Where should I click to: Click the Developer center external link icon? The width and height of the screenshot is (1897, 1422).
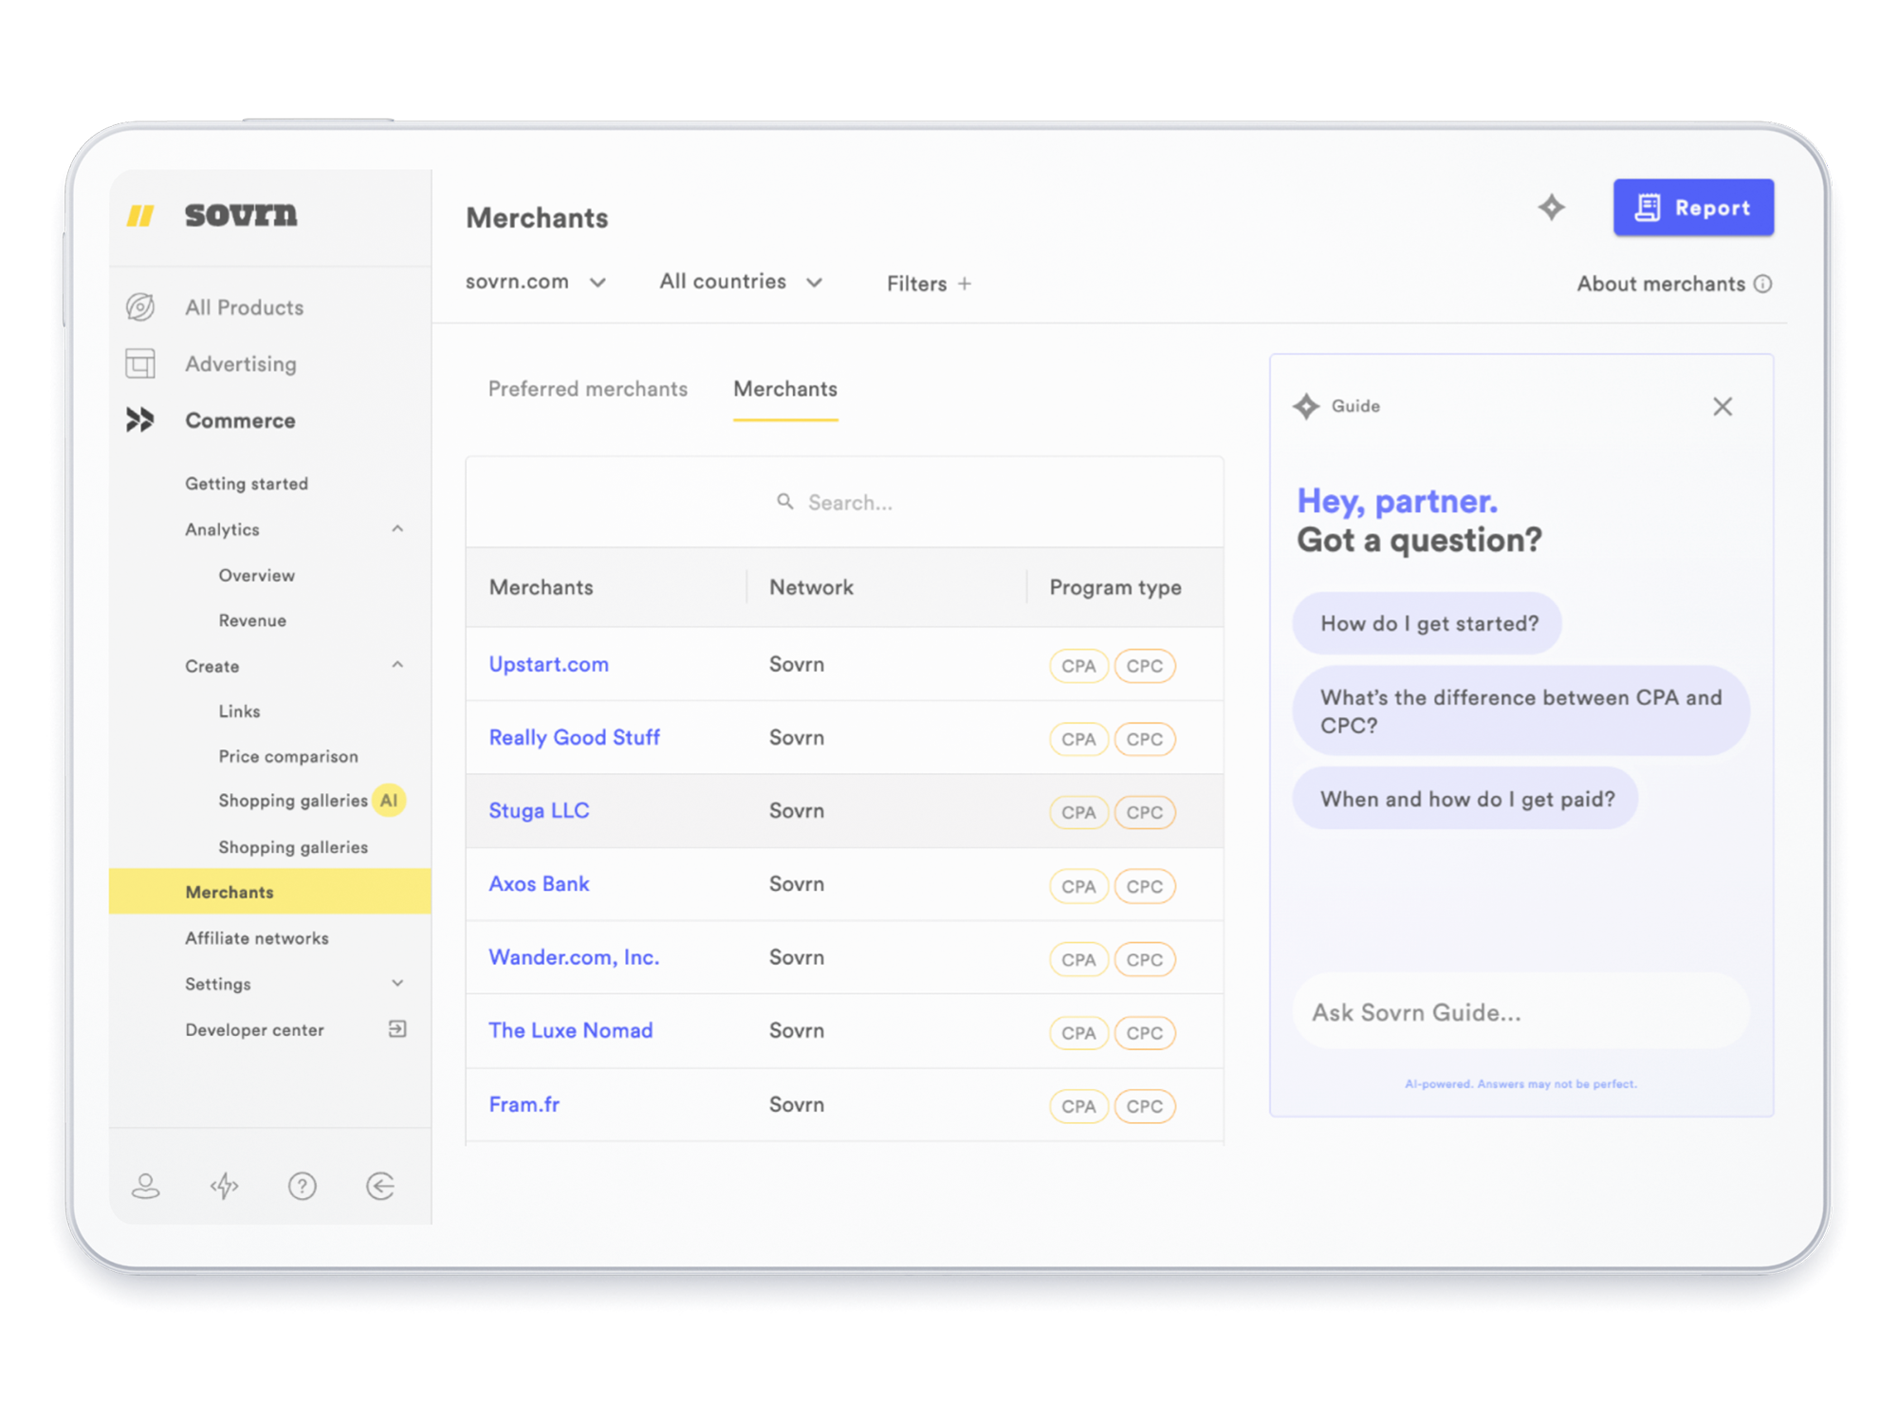(x=397, y=1029)
